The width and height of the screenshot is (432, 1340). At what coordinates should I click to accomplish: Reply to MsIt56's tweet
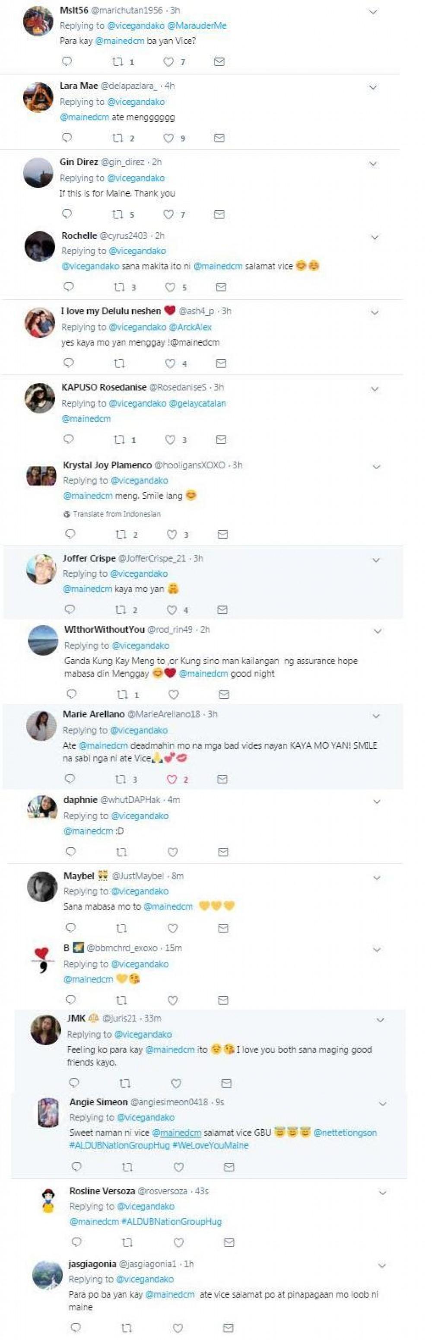pos(67,62)
